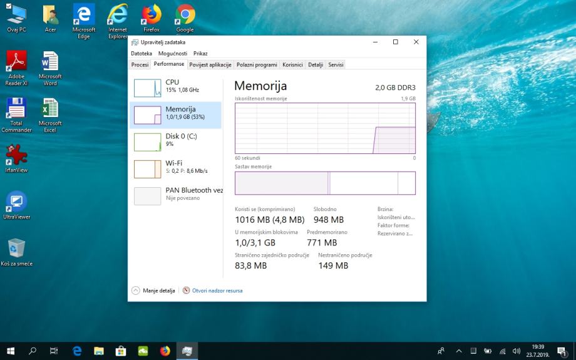Select the Wi-Fi graph in the sidebar
This screenshot has width=576, height=360.
(x=148, y=169)
